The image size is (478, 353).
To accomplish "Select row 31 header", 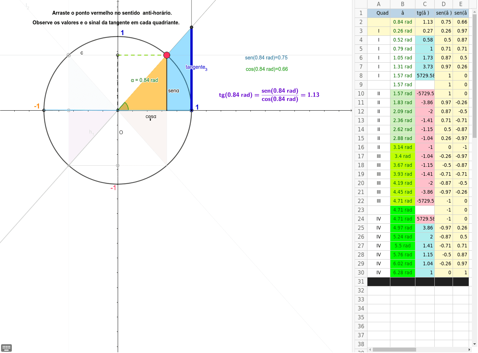I will (x=361, y=282).
